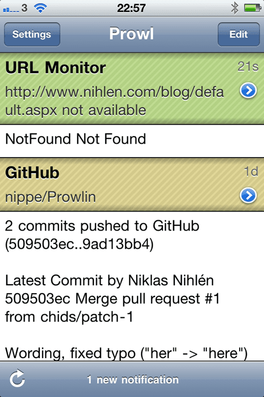Tap the battery indicator icon
Screen dimensions: 264x397
pyautogui.click(x=252, y=8)
